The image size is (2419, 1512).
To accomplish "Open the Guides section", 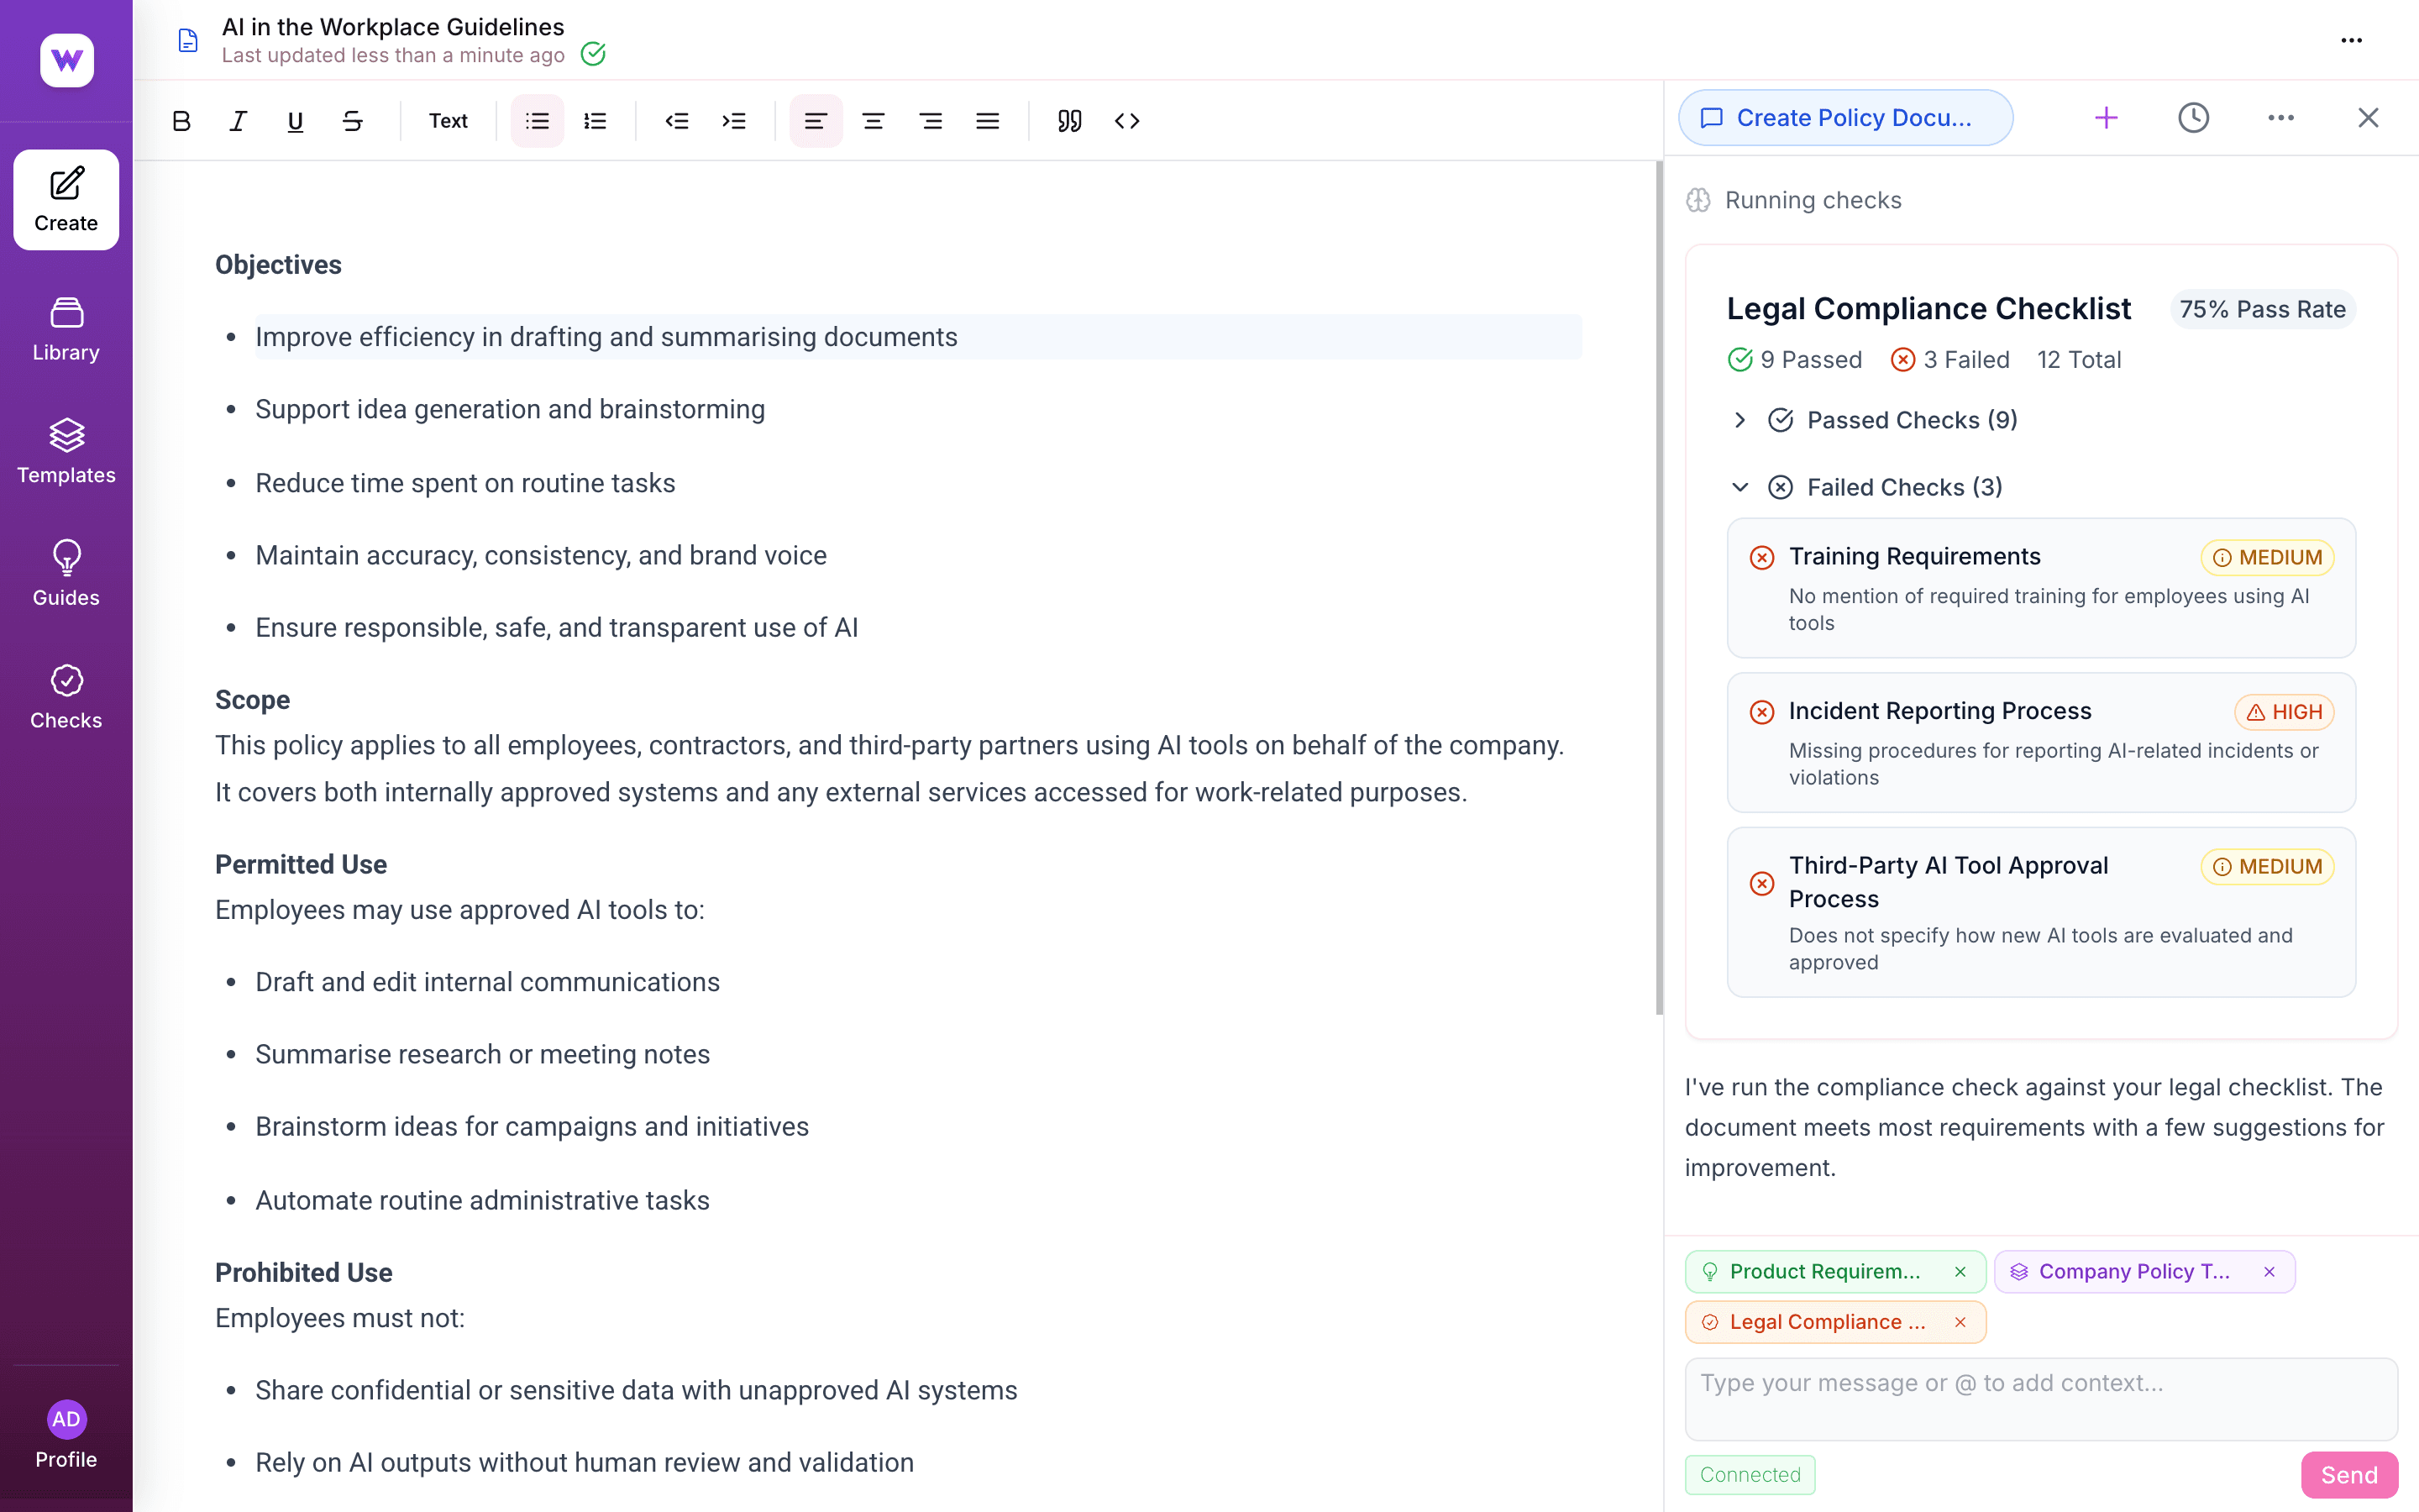I will (x=65, y=573).
